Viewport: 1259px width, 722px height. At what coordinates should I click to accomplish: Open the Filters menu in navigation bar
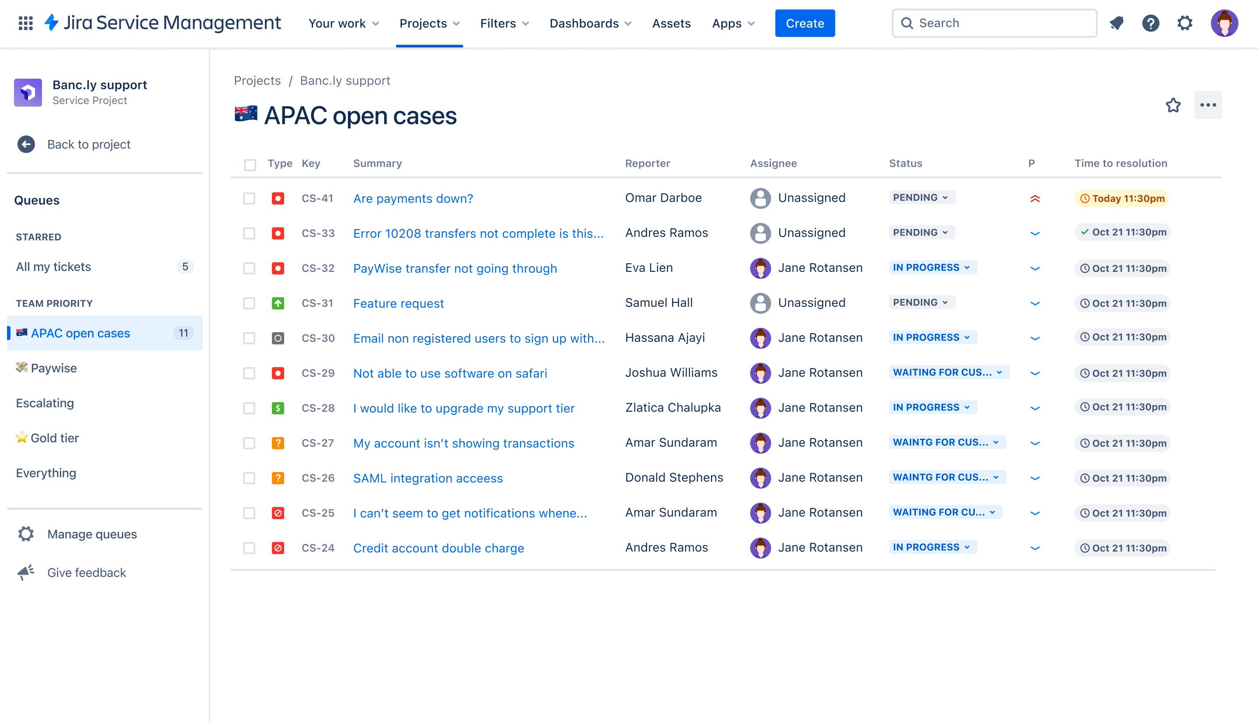(504, 23)
